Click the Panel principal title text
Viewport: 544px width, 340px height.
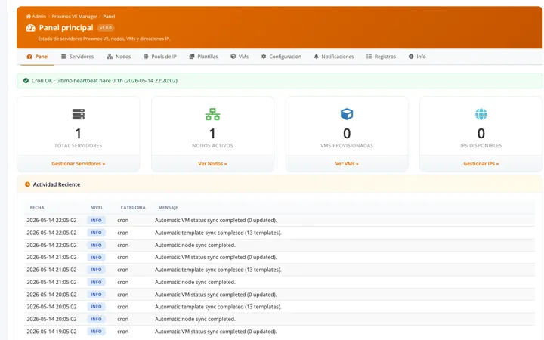coord(66,28)
